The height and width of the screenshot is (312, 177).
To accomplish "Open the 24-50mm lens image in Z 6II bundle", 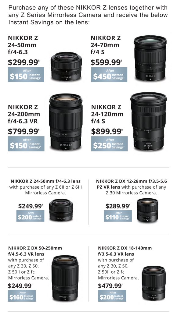I will 61,210.
